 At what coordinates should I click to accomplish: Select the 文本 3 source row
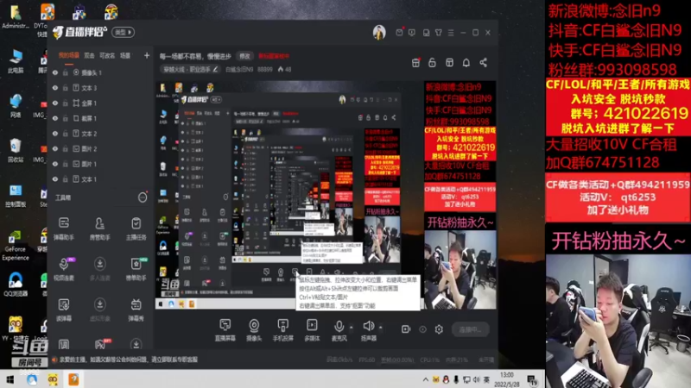tap(101, 88)
